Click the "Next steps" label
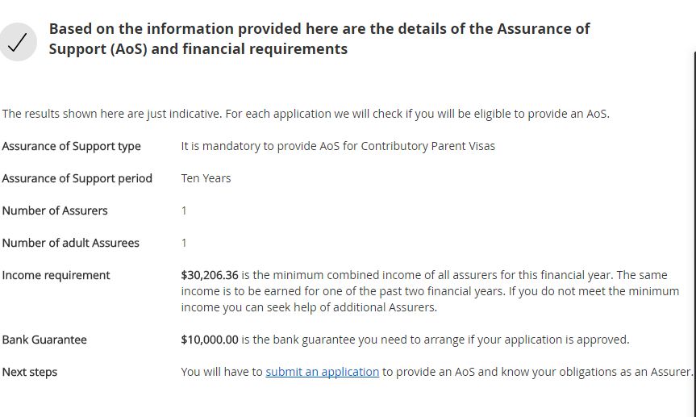Screen dimensions: 696x417 click(30, 372)
